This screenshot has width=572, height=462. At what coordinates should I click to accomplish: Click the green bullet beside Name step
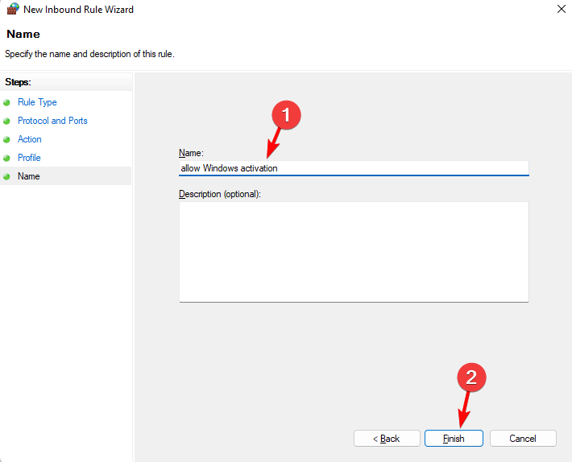pos(7,176)
